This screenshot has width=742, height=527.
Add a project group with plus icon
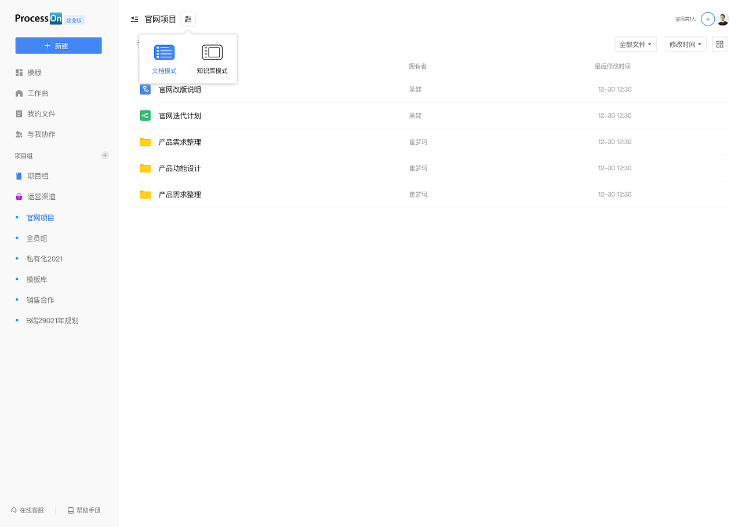pos(105,155)
